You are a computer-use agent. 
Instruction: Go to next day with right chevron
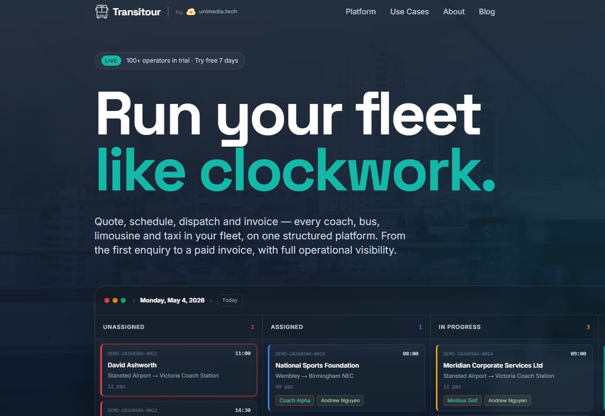click(x=211, y=300)
